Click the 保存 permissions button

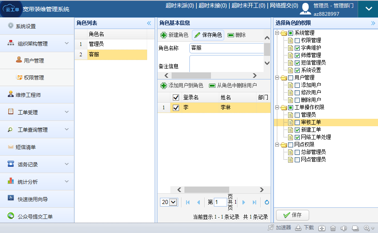pos(292,215)
